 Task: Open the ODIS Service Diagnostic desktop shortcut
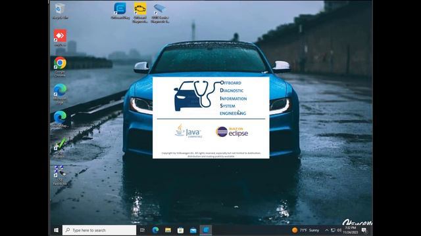click(160, 12)
